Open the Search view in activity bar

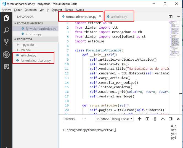click(6, 30)
